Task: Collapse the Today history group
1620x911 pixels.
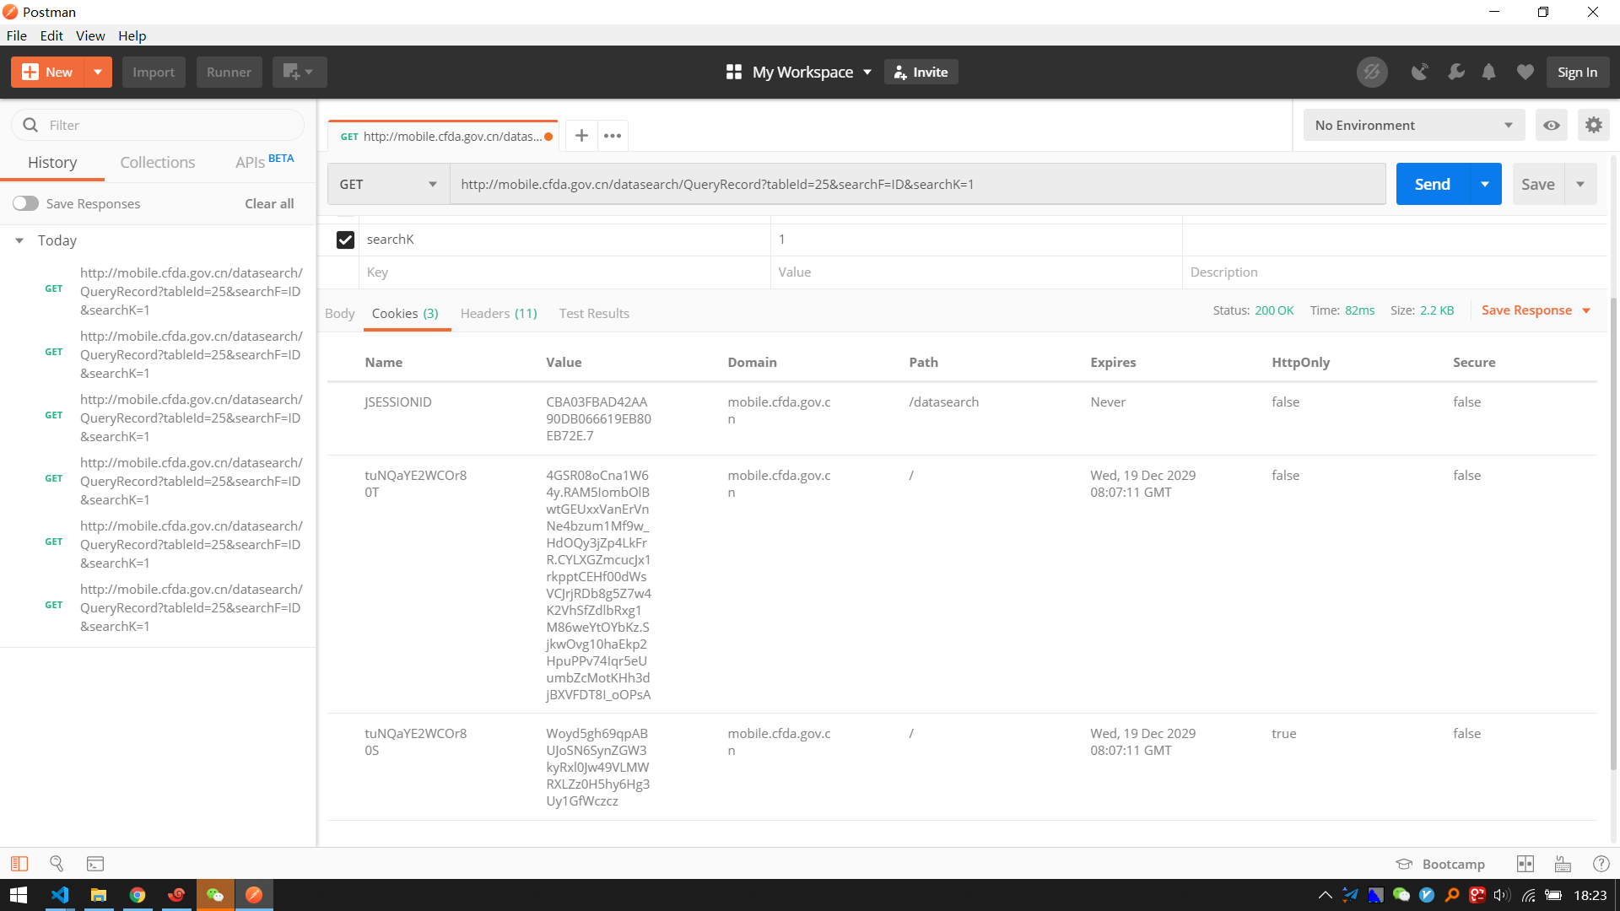Action: click(19, 241)
